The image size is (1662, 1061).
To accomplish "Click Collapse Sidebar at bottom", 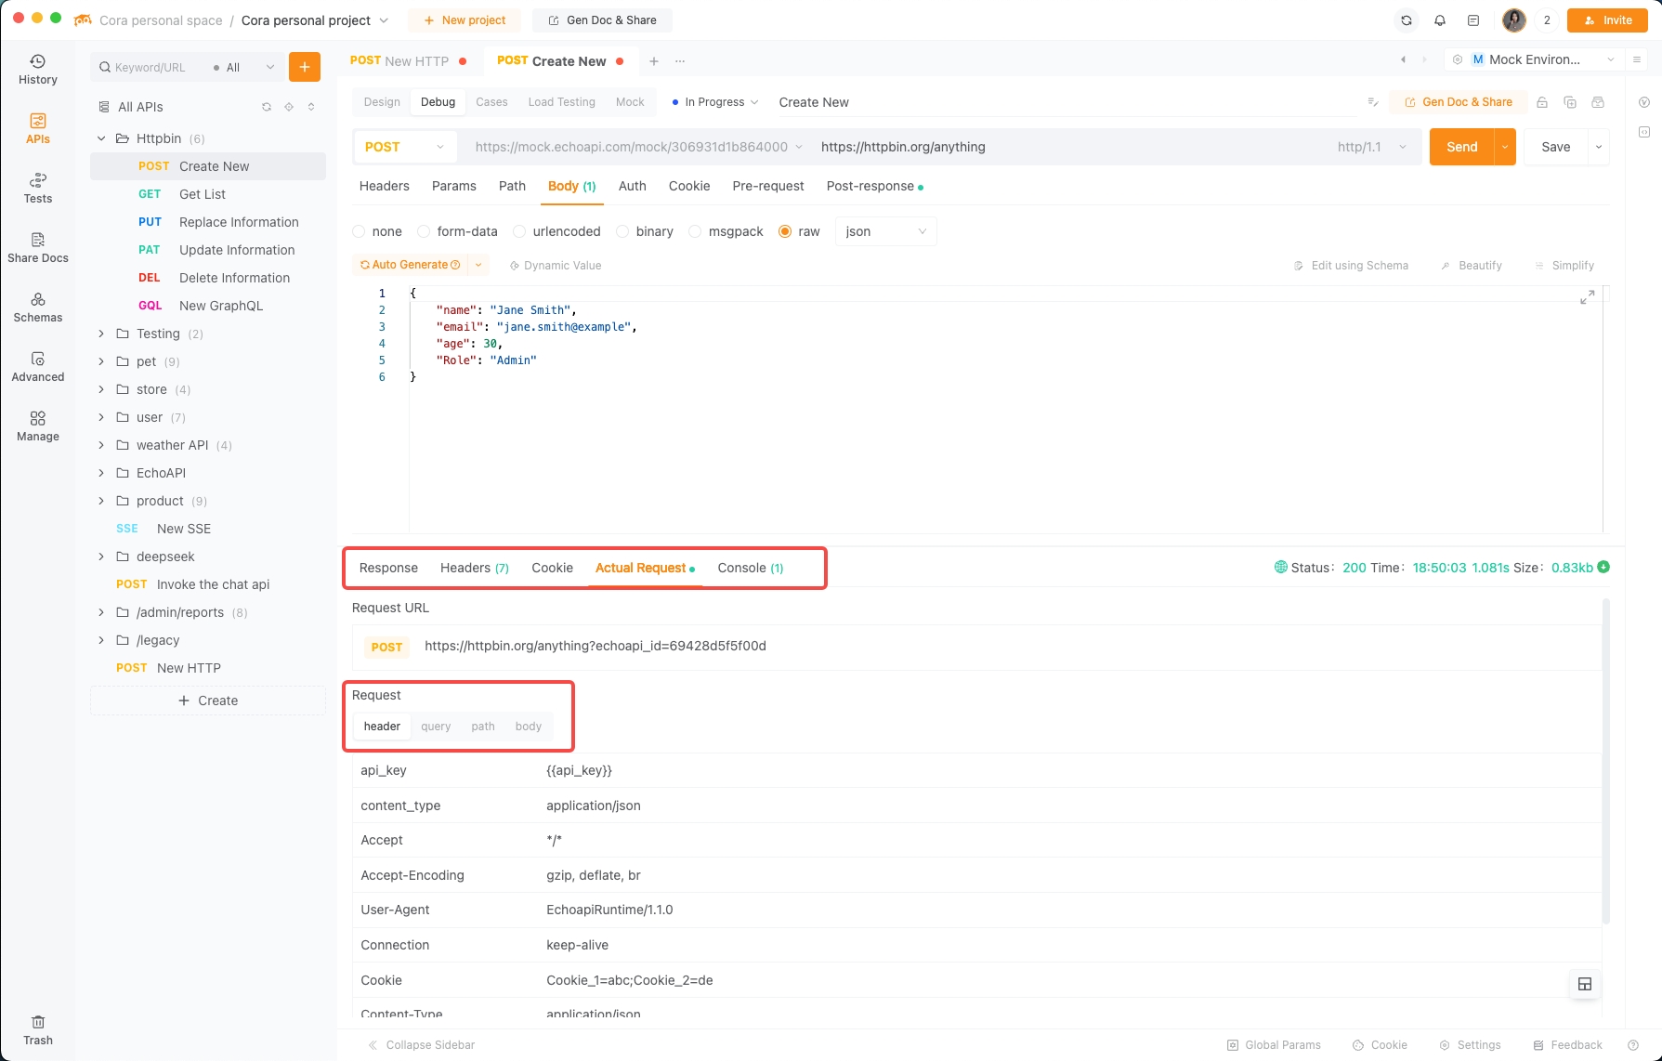I will point(422,1045).
